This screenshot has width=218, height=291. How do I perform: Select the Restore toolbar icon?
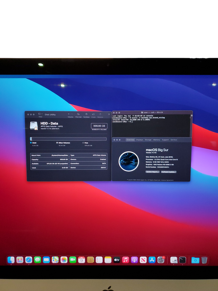(x=100, y=115)
